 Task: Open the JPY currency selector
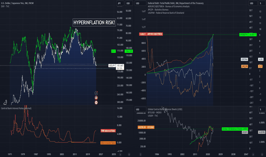click(x=120, y=3)
